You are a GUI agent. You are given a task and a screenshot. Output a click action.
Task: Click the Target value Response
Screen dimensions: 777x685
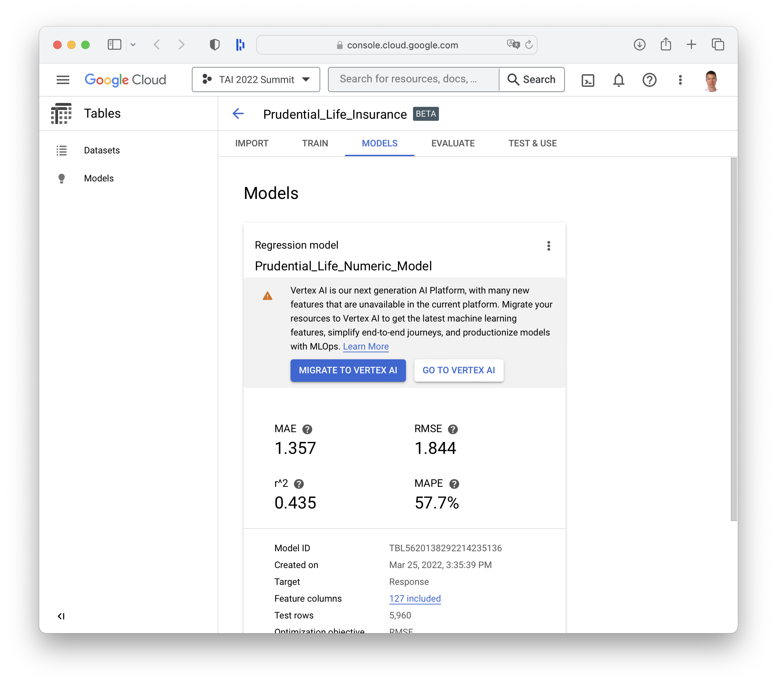pos(409,582)
